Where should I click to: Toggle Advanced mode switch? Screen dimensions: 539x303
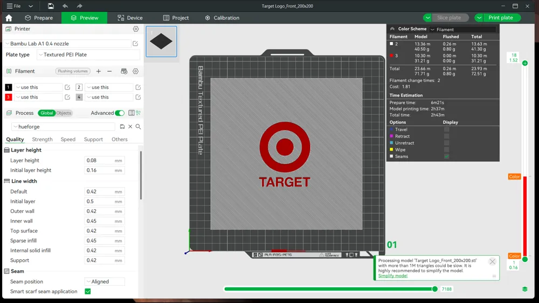[120, 113]
